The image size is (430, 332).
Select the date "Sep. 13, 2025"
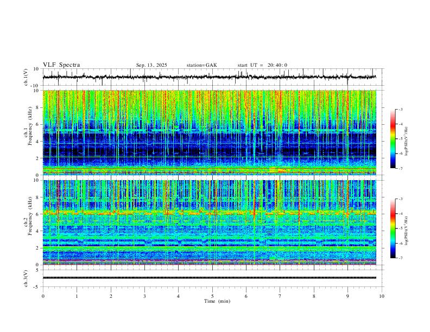click(x=151, y=65)
